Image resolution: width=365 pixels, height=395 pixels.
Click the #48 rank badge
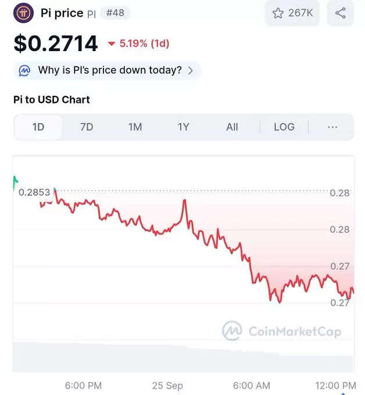[115, 13]
